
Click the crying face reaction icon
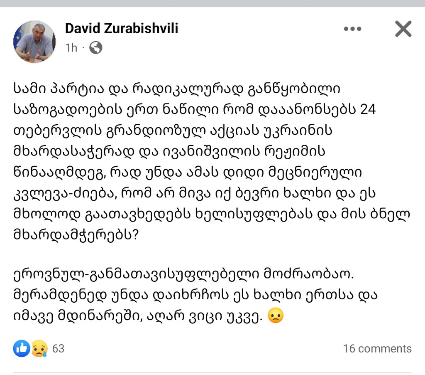39,348
